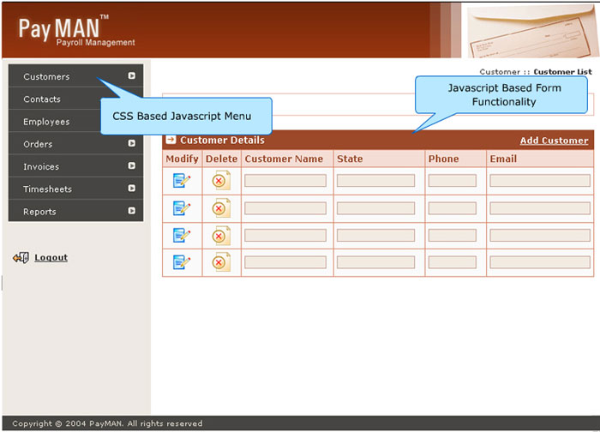
Task: Click the Customer Name field in the first row
Action: pyautogui.click(x=285, y=181)
